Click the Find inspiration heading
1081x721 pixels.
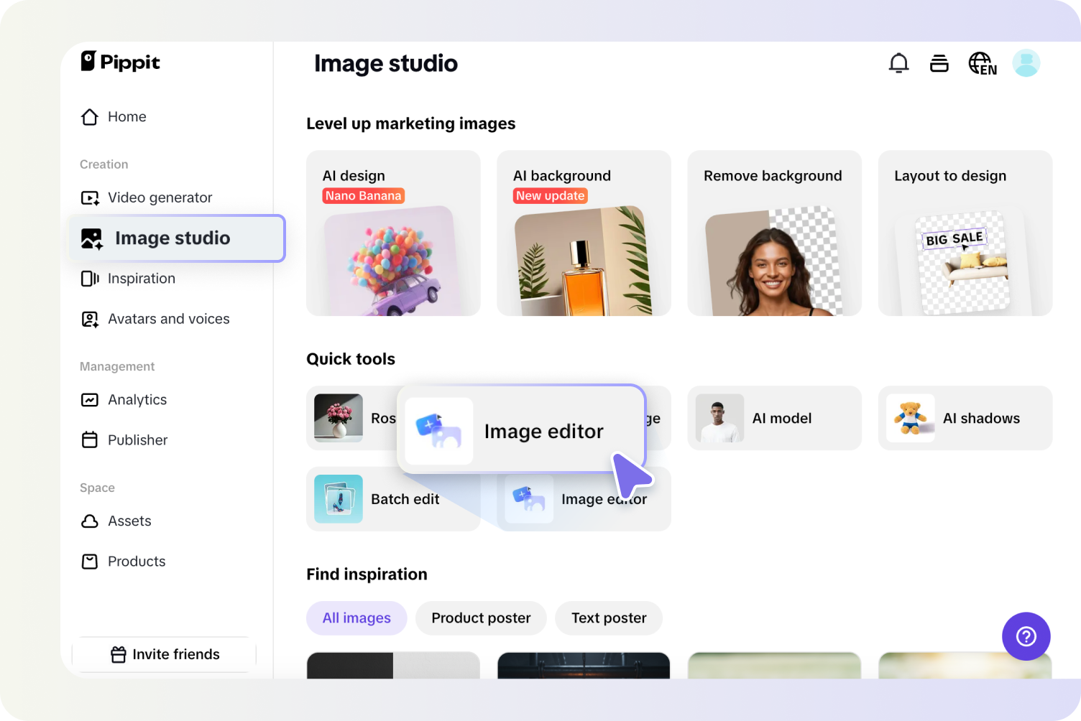(x=367, y=575)
